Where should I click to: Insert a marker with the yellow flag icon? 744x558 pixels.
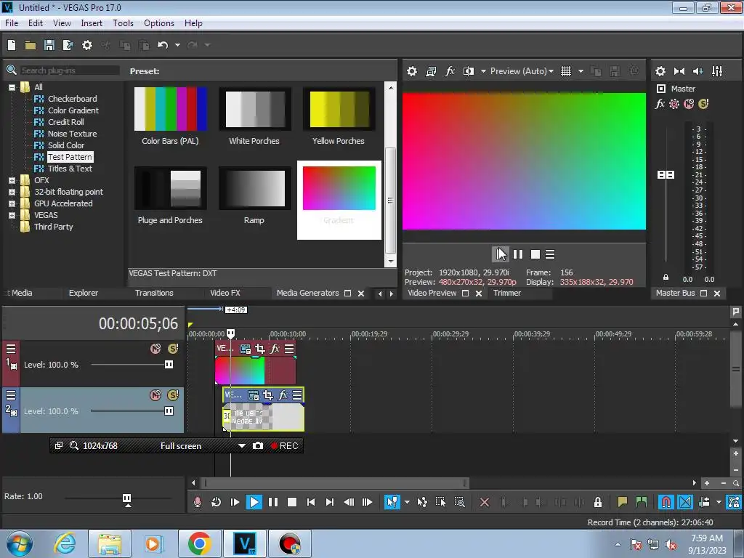point(622,502)
